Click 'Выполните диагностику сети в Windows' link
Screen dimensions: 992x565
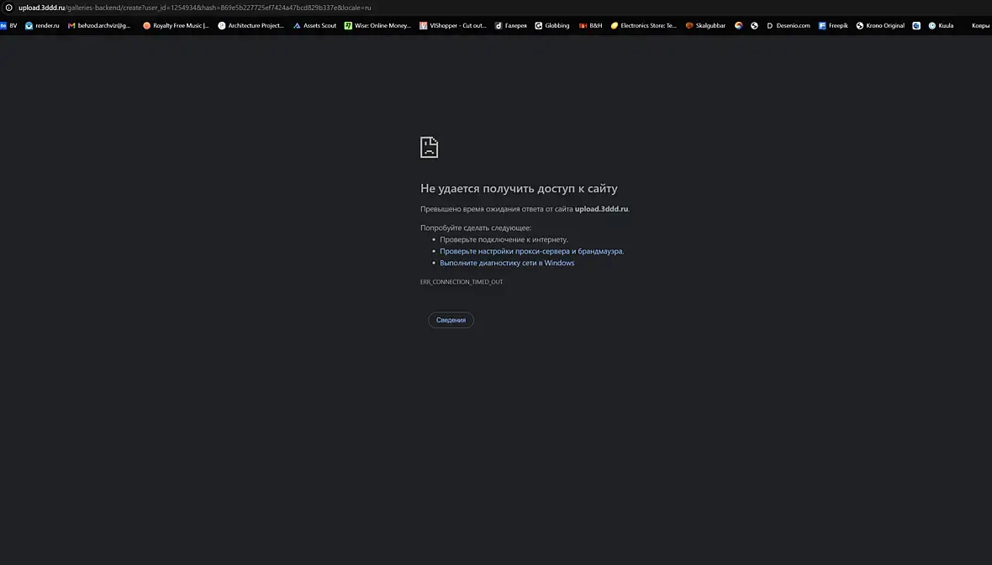point(507,263)
